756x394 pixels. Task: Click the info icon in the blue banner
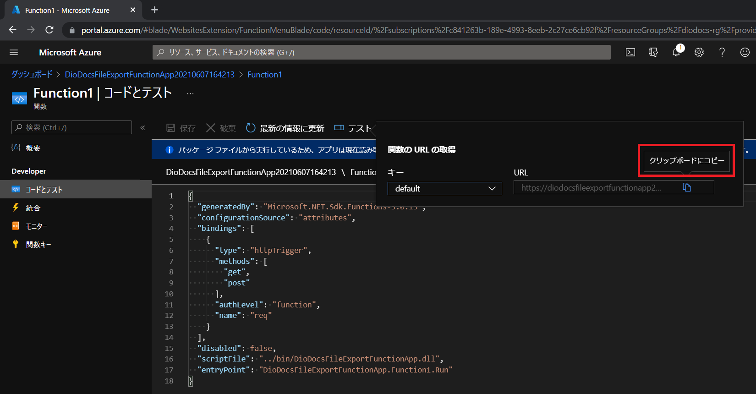click(x=169, y=150)
